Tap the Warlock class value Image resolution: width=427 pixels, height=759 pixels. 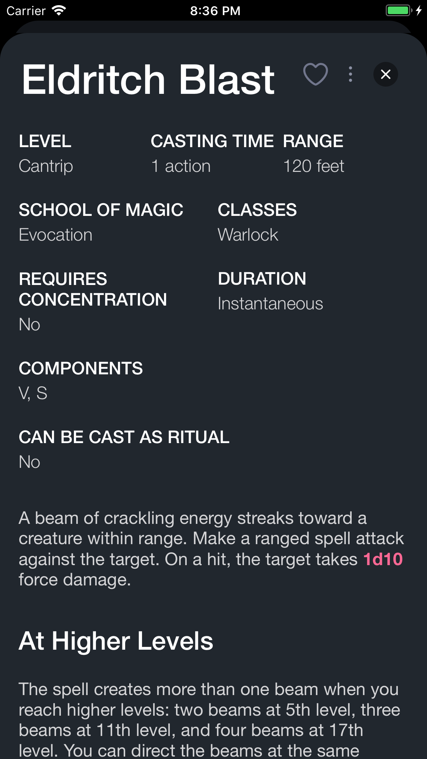248,235
